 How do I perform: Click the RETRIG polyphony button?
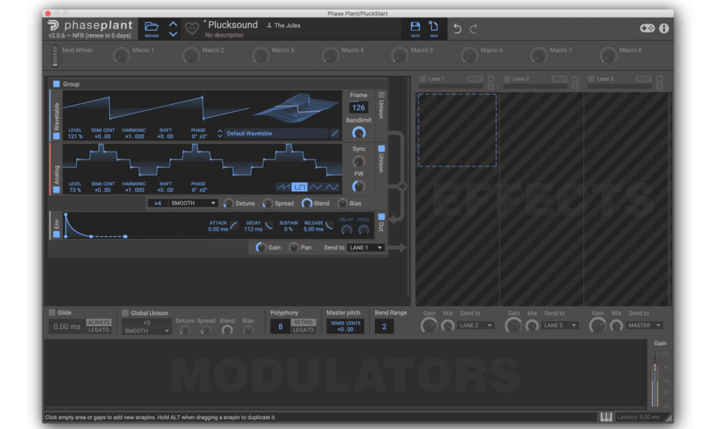[303, 322]
